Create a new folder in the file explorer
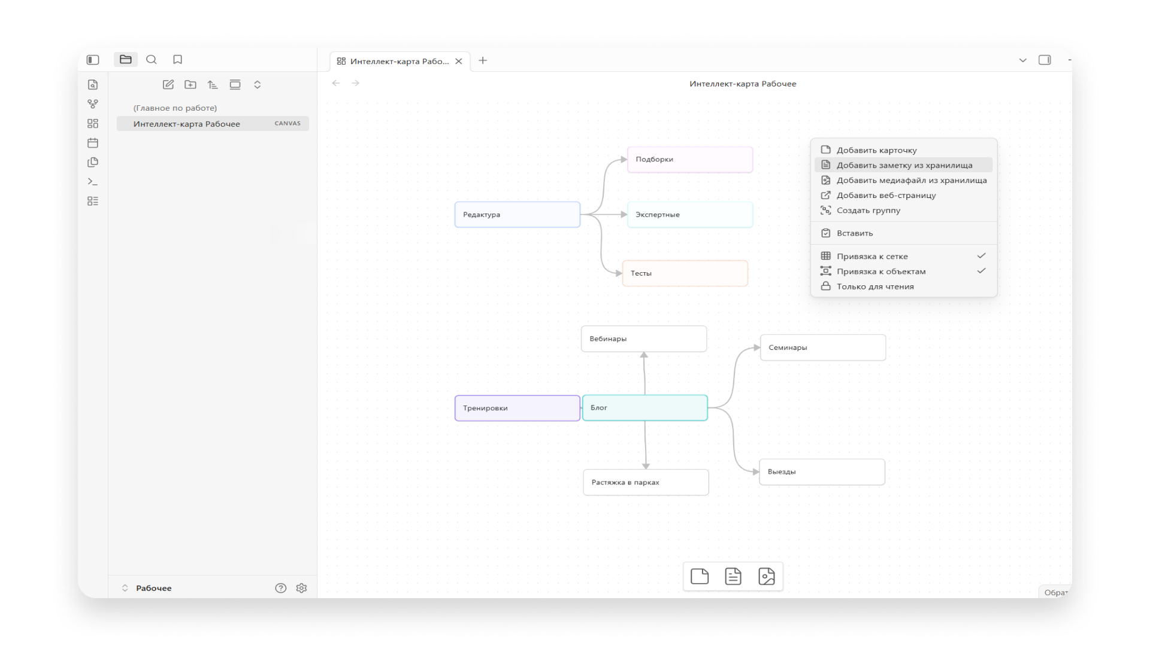The height and width of the screenshot is (646, 1150). (x=190, y=85)
